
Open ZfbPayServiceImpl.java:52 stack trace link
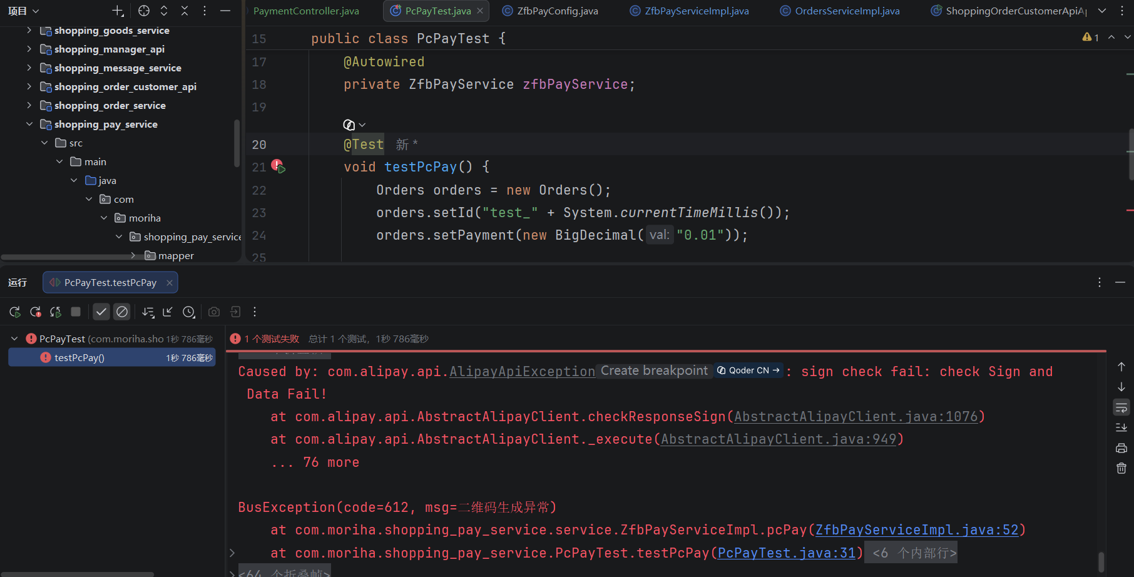click(917, 530)
